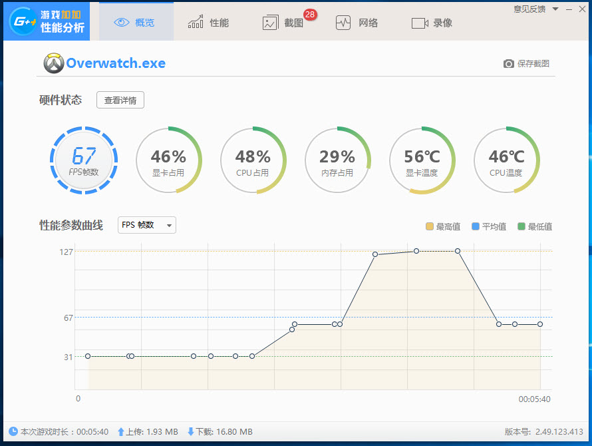592x446 pixels.
Task: Click the upload arrow icon showing 1.93 MB
Action: pos(122,431)
